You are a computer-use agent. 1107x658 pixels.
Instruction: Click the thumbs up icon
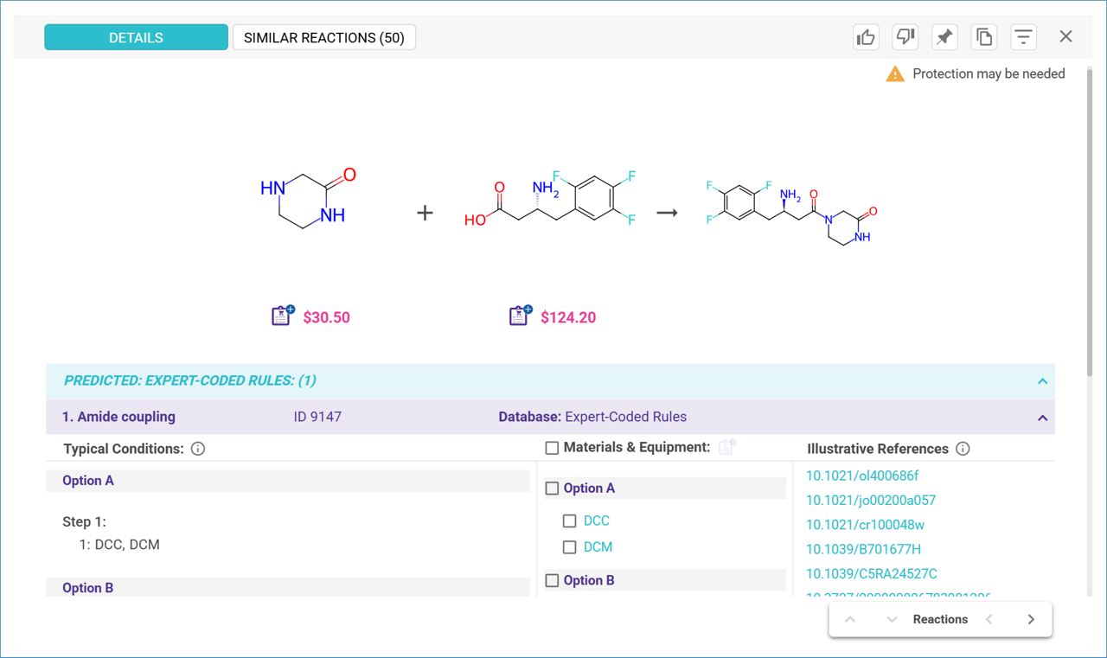(866, 37)
